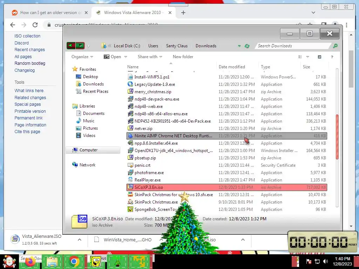Click the volume speaker tray icon
The width and height of the screenshot is (359, 269).
tap(325, 261)
